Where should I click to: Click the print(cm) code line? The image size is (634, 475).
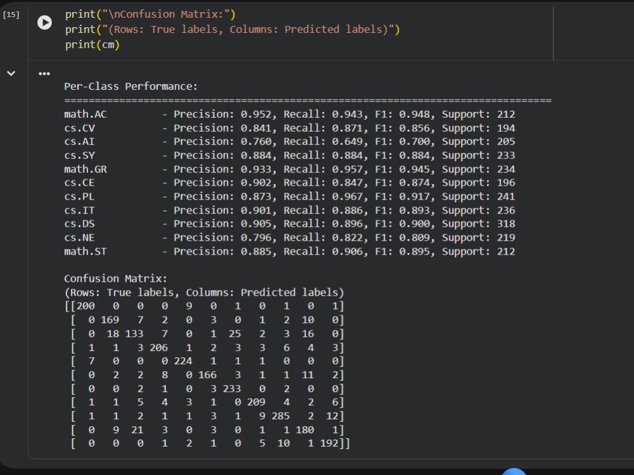pos(93,44)
